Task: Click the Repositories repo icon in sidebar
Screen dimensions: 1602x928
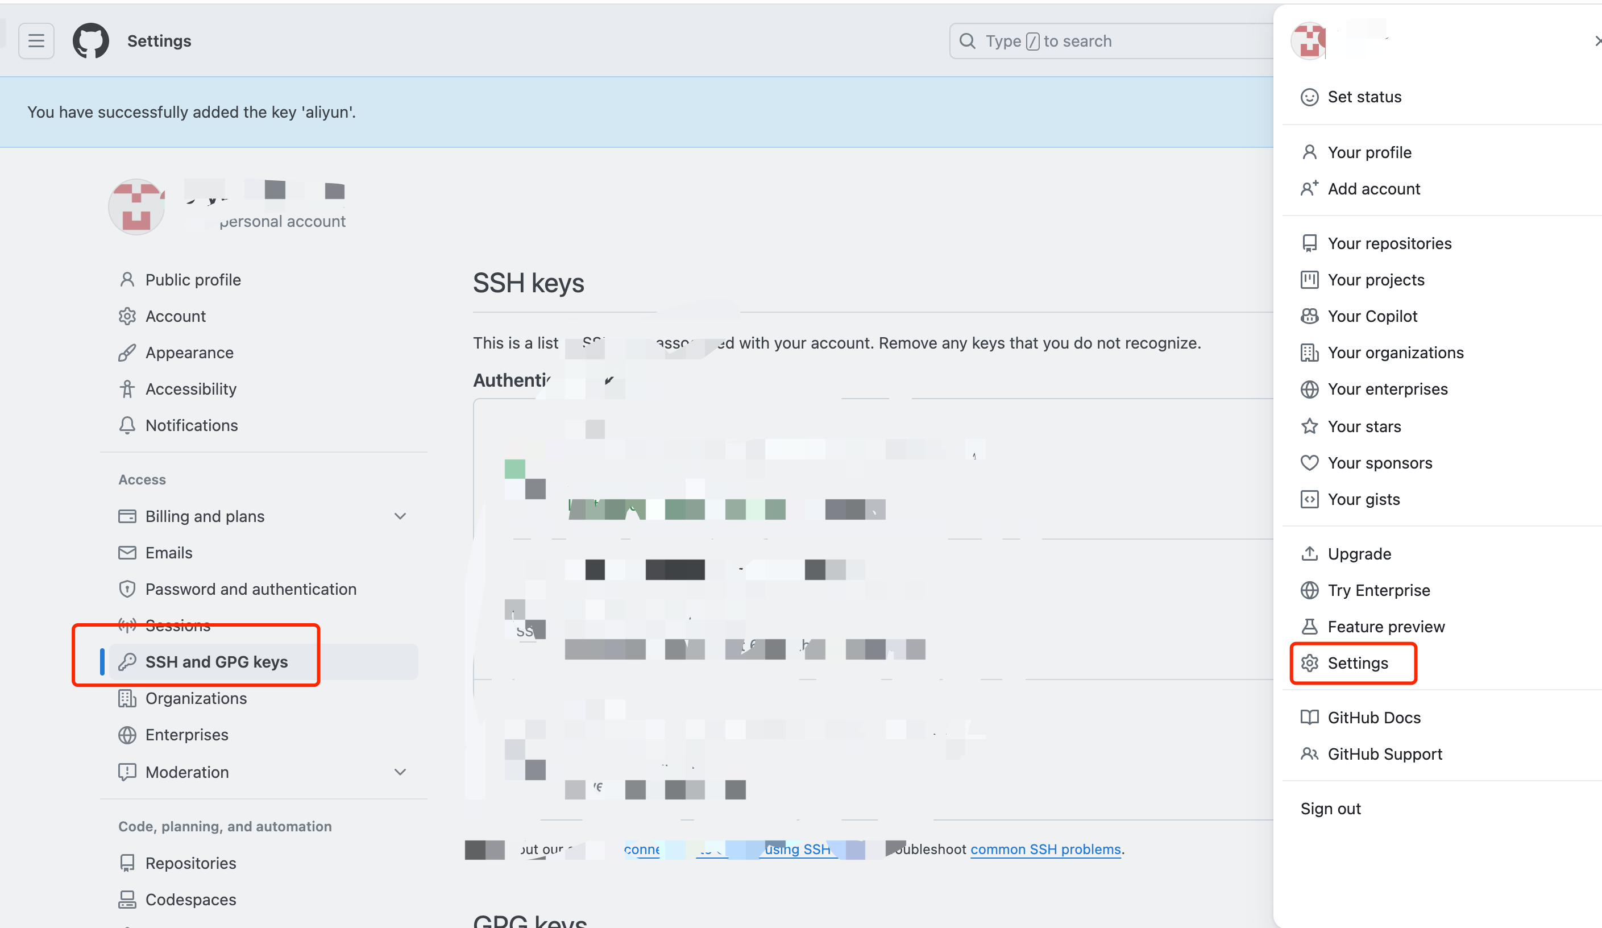Action: tap(127, 863)
